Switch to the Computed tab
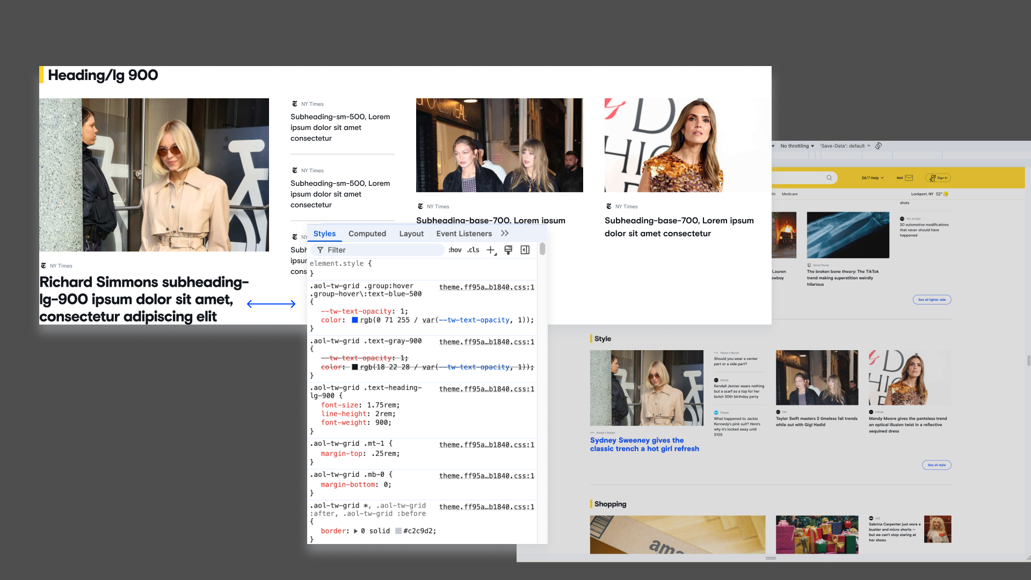Image resolution: width=1031 pixels, height=580 pixels. (x=367, y=234)
